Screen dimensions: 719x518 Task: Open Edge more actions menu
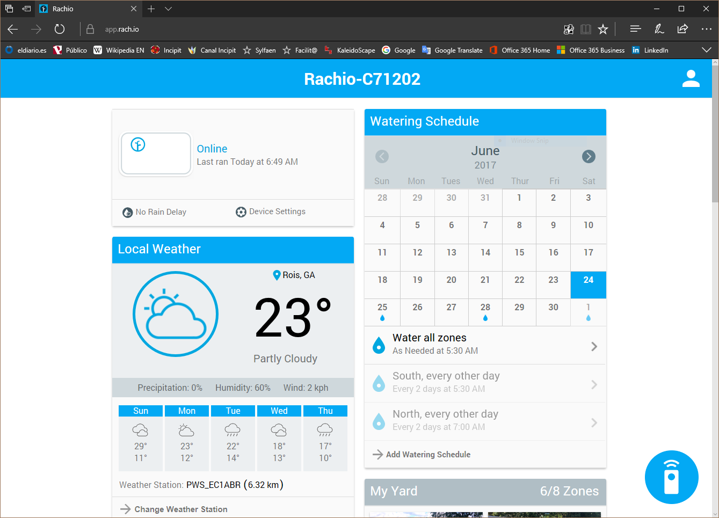click(x=706, y=29)
